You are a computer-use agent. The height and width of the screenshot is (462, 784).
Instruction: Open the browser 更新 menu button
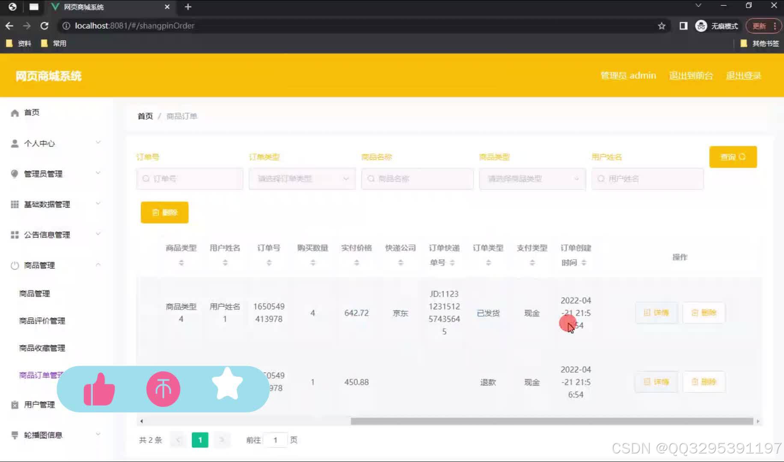[764, 26]
